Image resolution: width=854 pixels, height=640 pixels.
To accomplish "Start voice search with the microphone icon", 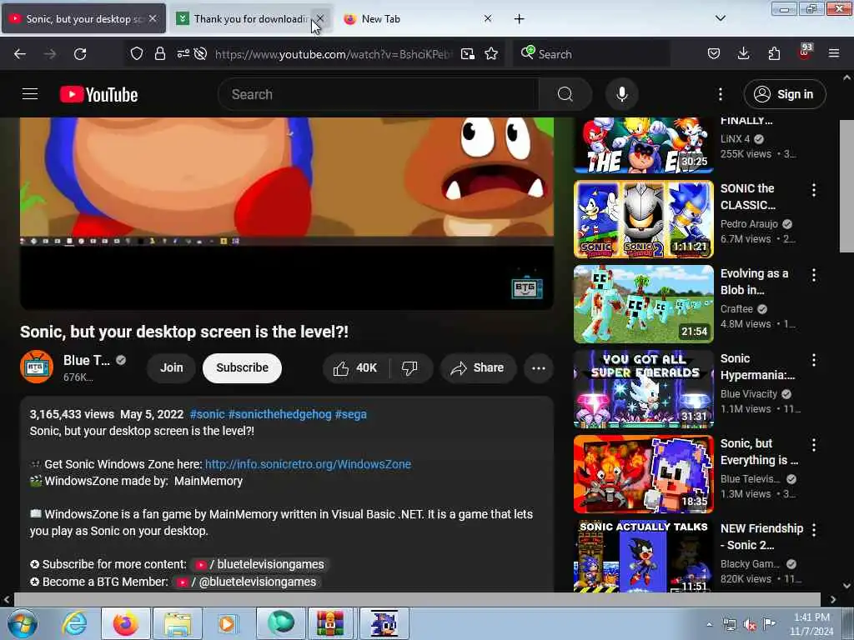I will tap(621, 94).
